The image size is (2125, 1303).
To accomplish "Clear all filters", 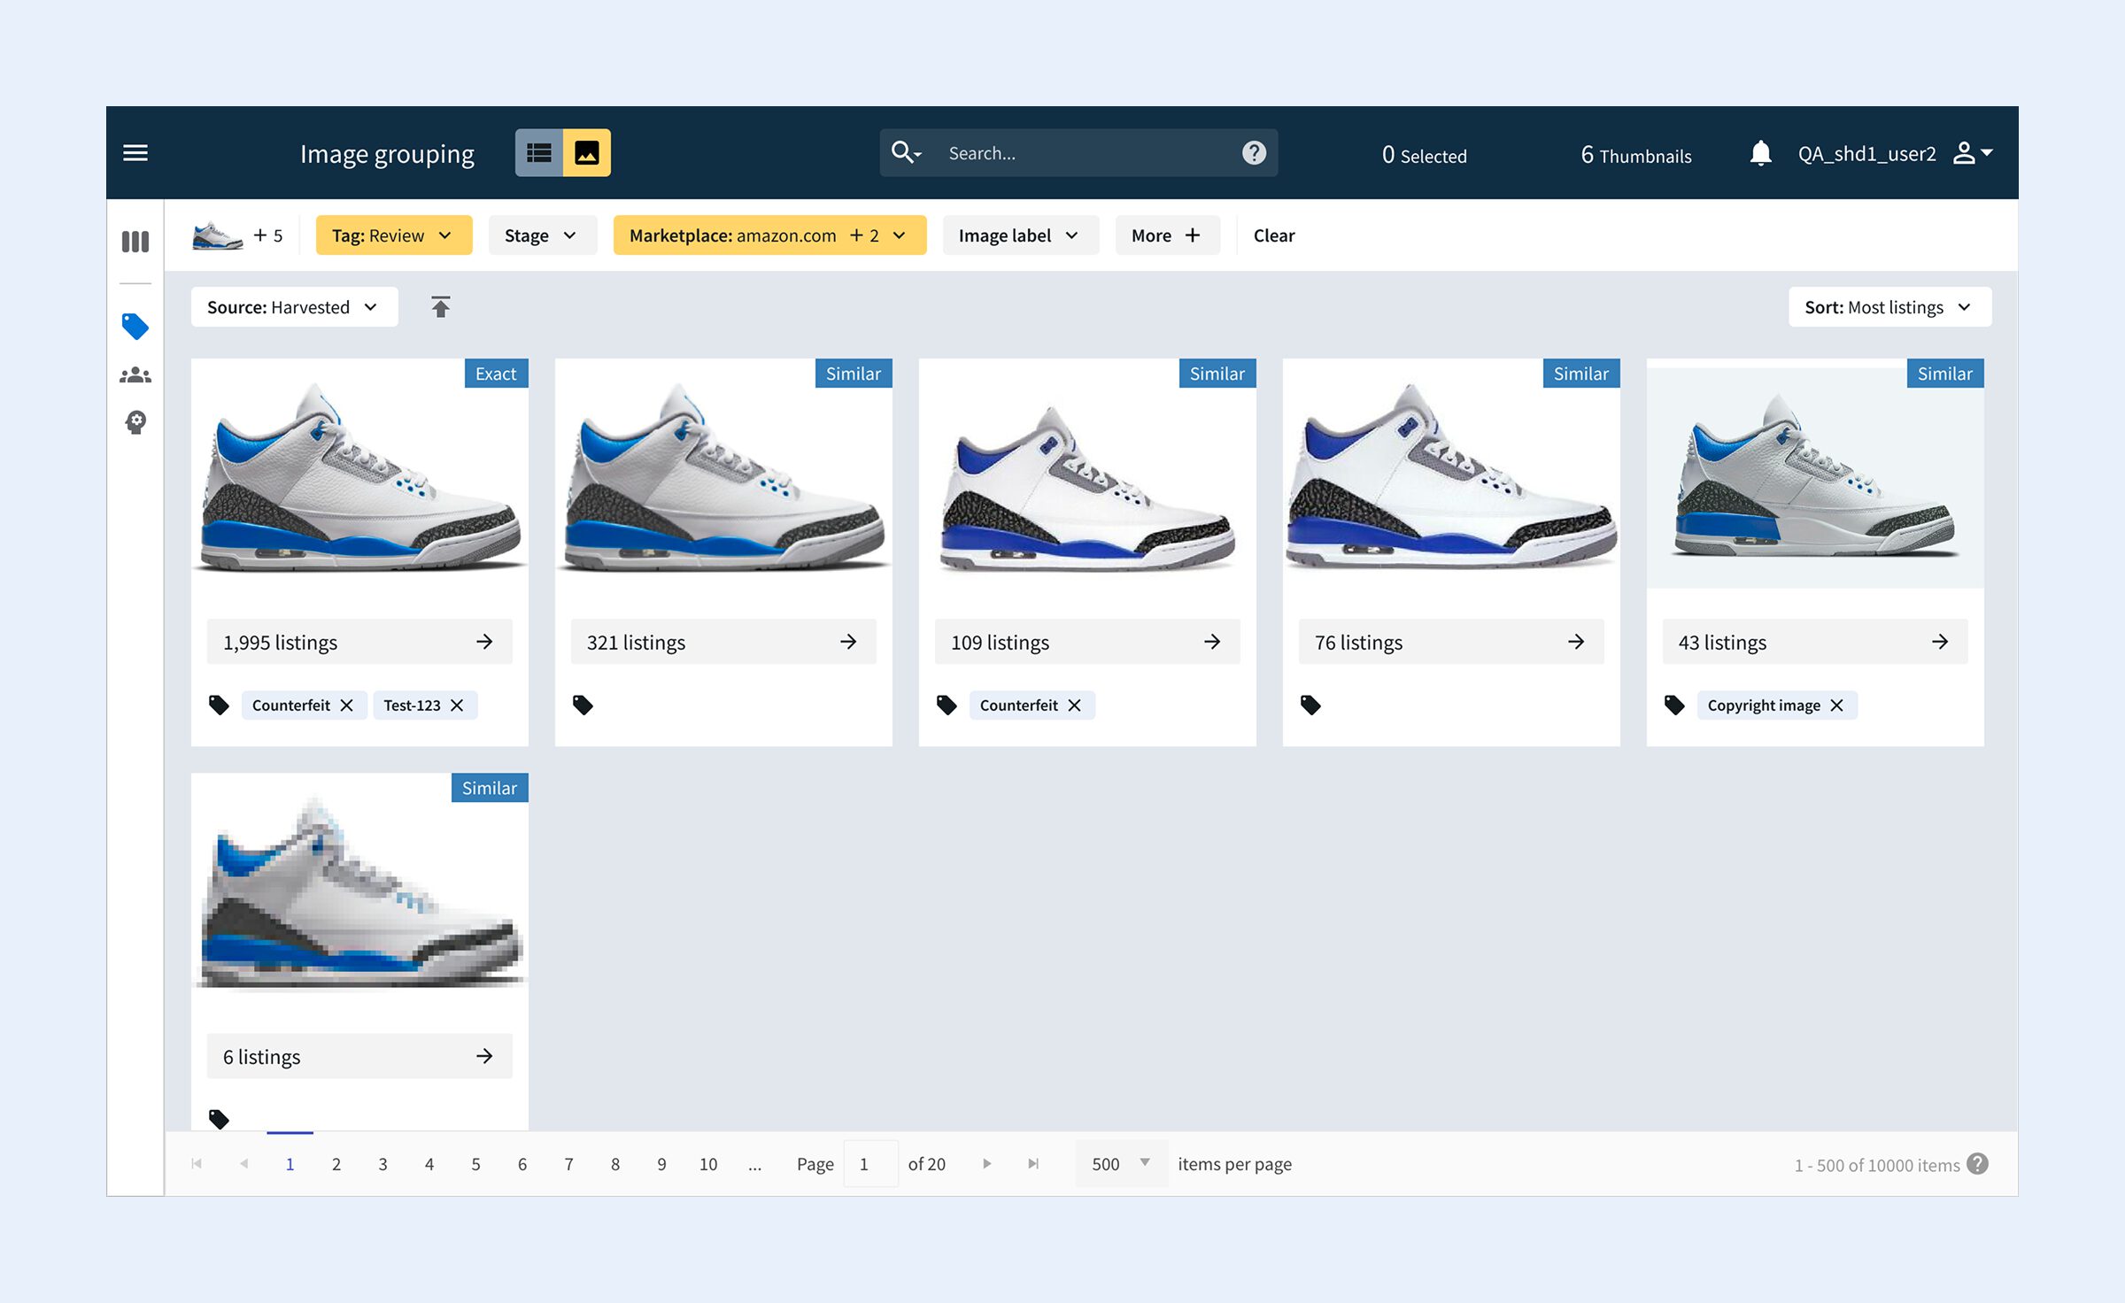I will coord(1274,235).
